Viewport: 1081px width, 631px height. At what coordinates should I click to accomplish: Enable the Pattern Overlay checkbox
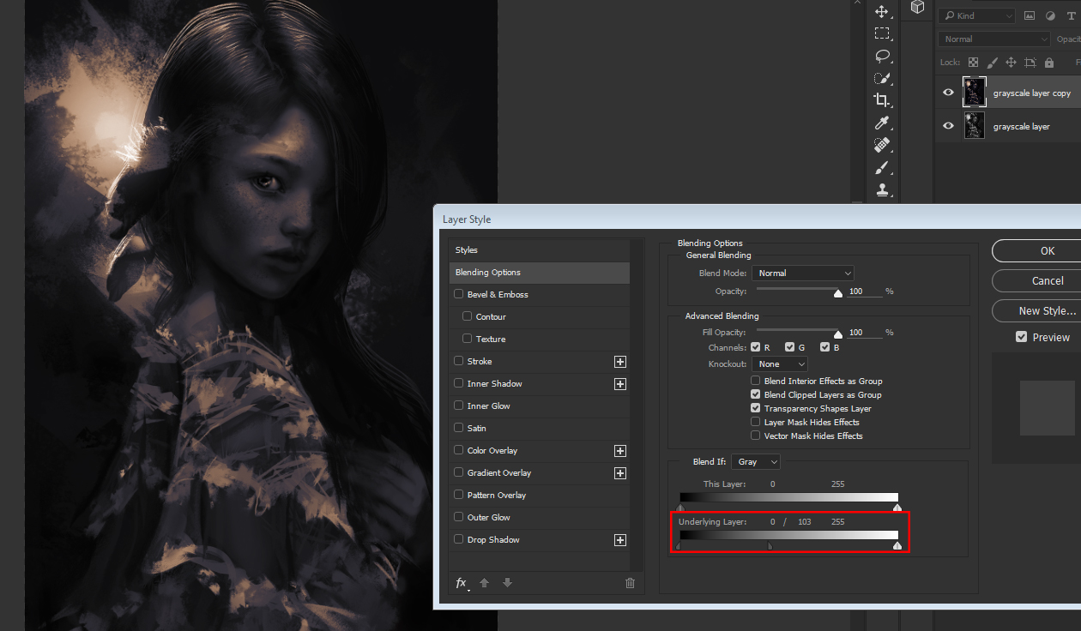coord(459,495)
